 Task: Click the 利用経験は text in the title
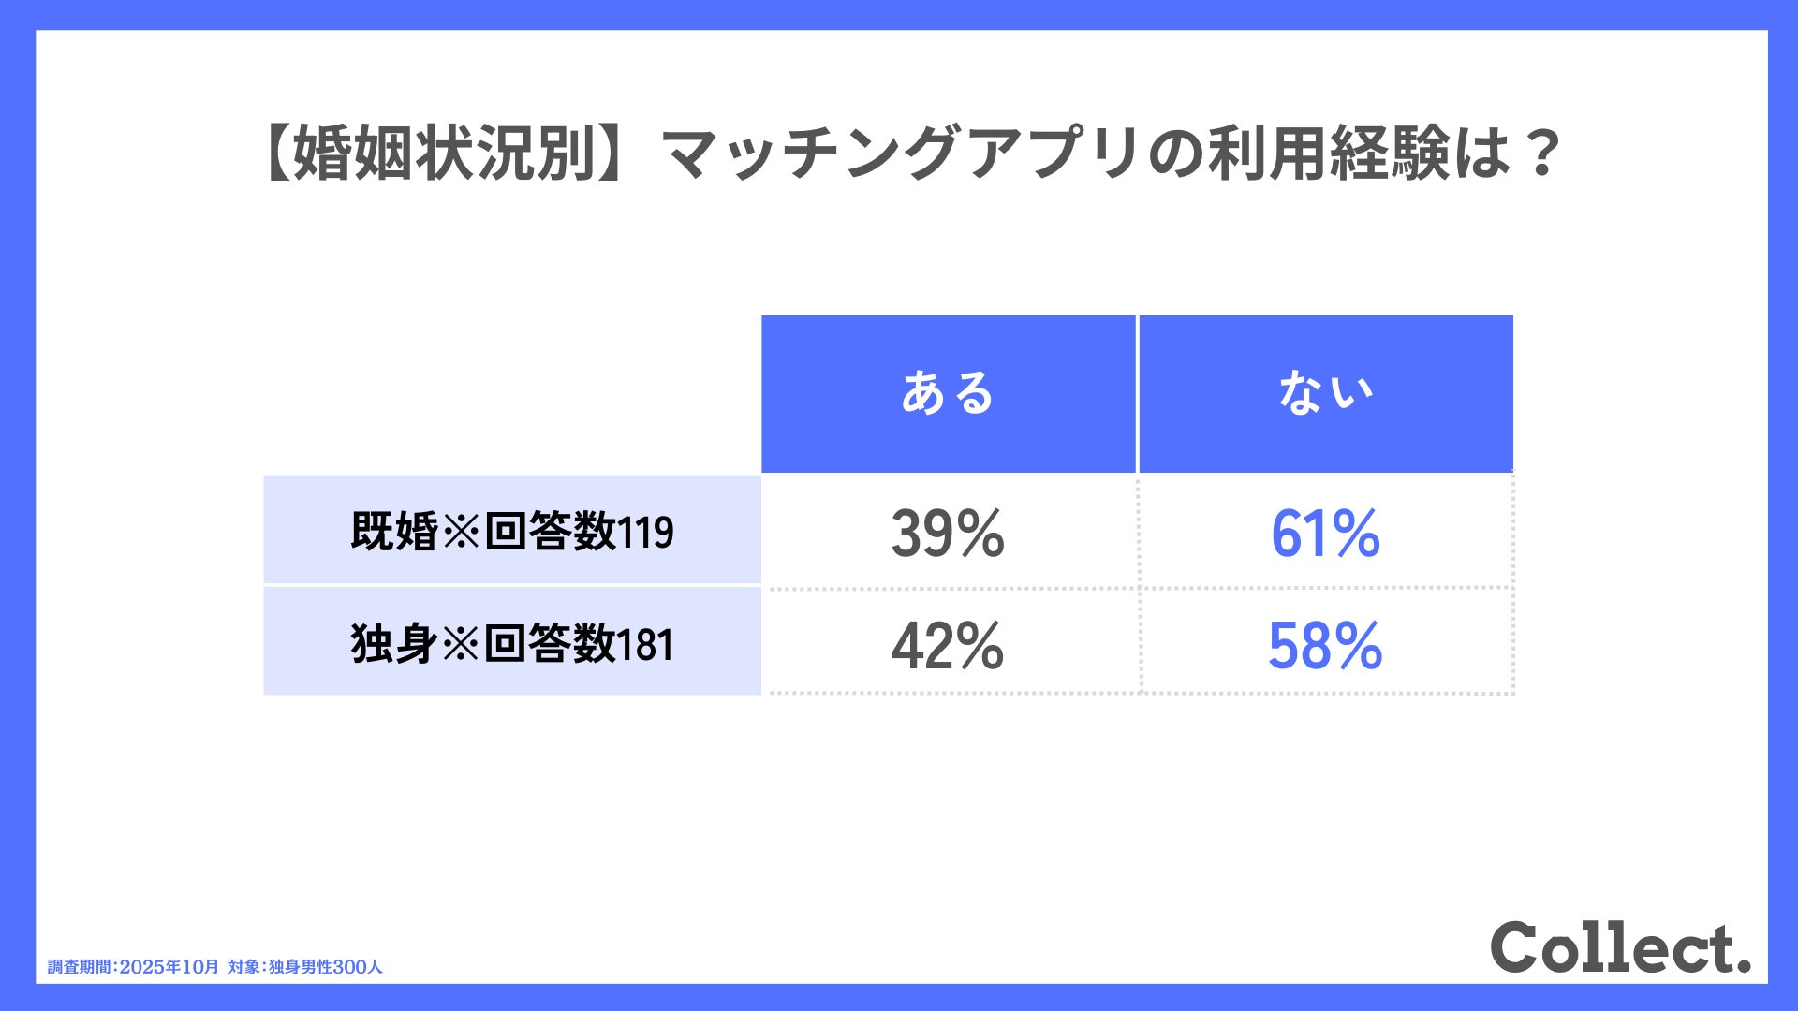click(1358, 153)
